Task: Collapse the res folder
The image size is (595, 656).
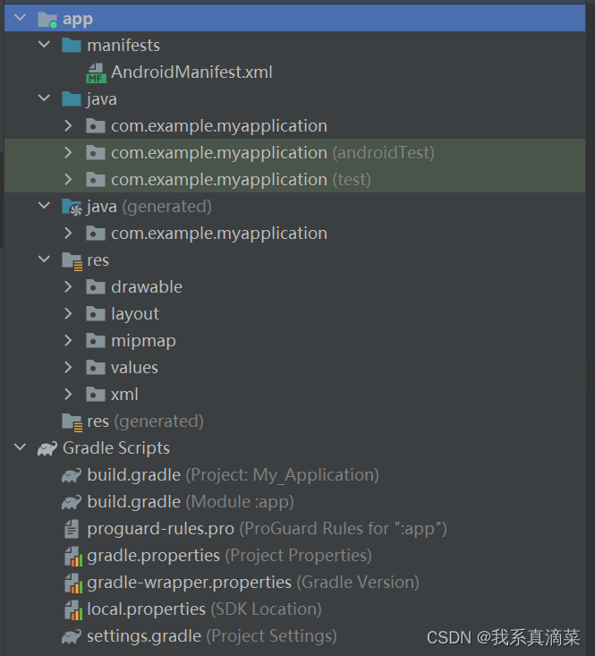Action: point(44,260)
